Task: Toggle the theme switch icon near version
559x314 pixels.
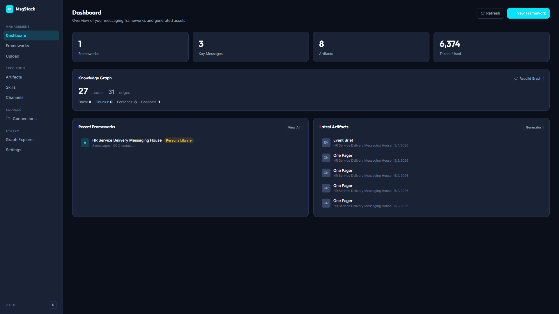Action: tap(53, 305)
